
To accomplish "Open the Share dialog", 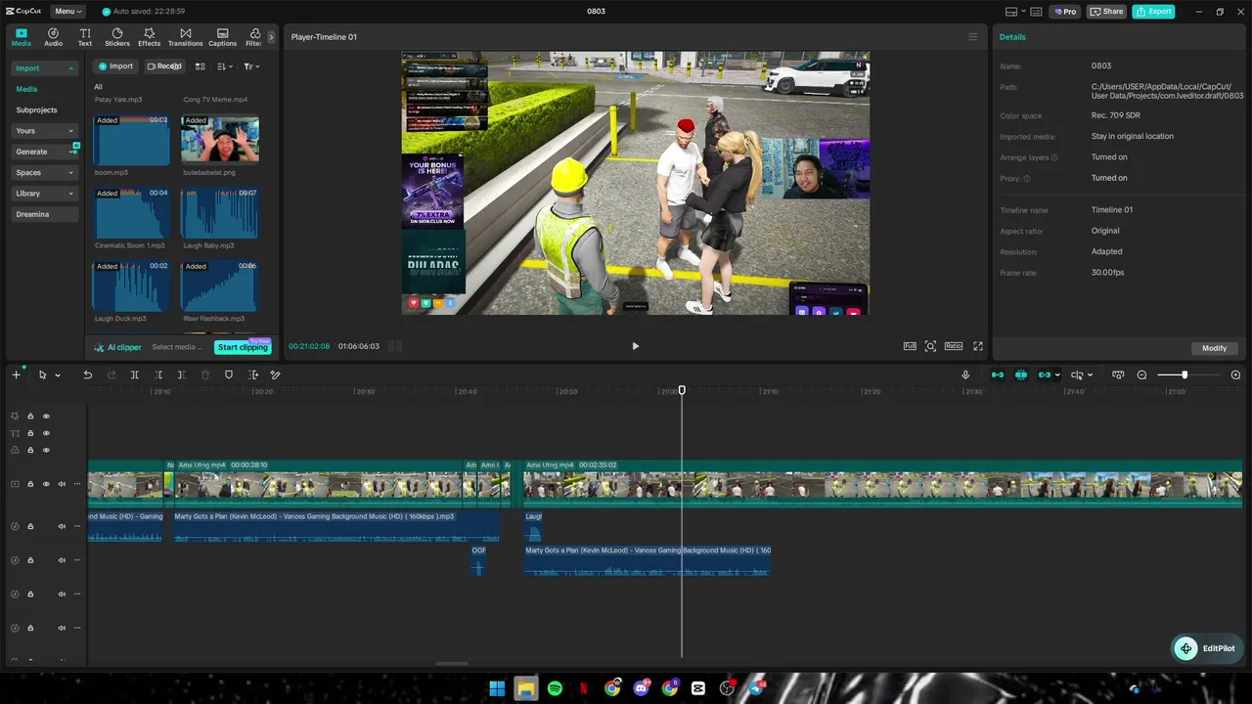I will 1107,12.
